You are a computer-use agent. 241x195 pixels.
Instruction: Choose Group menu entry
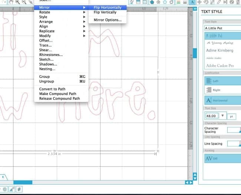click(x=61, y=76)
